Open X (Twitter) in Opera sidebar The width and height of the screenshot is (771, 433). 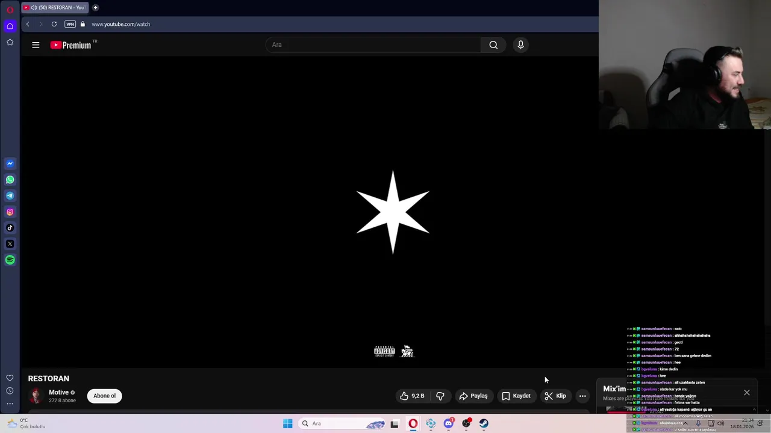(10, 244)
